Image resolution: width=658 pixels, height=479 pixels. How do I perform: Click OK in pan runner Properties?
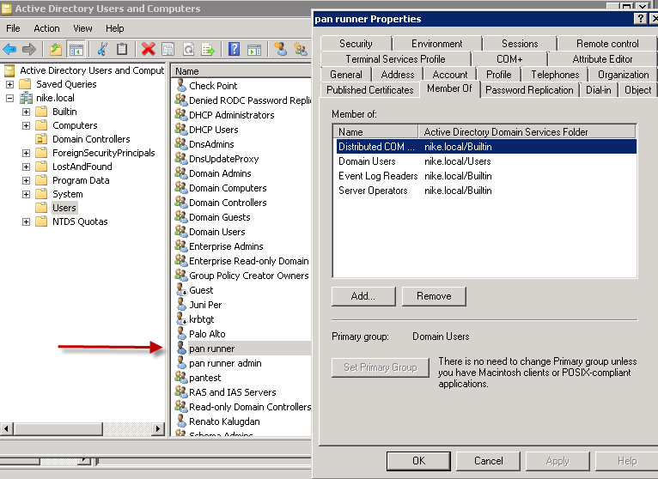coord(418,461)
